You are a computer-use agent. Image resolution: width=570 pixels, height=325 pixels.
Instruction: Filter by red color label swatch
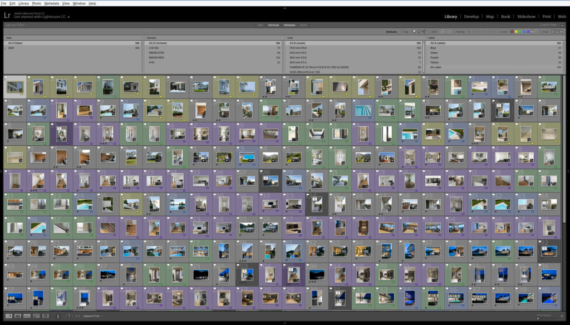[x=513, y=32]
